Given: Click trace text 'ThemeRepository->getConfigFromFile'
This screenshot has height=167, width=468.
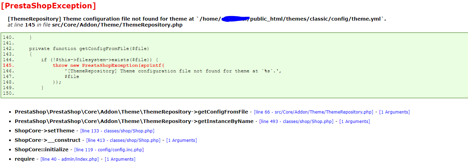Looking at the screenshot, I should pos(131,112).
